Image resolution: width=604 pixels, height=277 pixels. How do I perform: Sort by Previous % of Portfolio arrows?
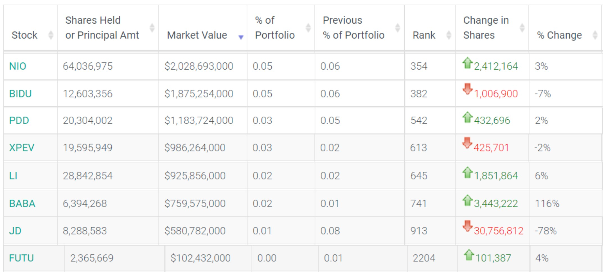click(x=397, y=28)
